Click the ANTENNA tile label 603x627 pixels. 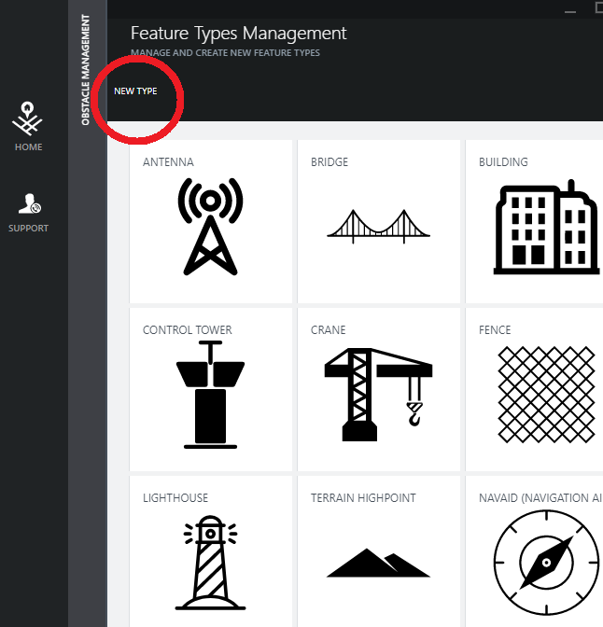click(168, 162)
